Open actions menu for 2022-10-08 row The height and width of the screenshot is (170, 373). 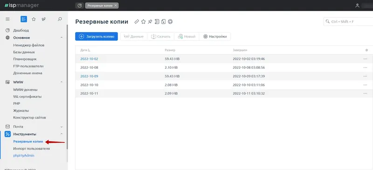(x=366, y=67)
